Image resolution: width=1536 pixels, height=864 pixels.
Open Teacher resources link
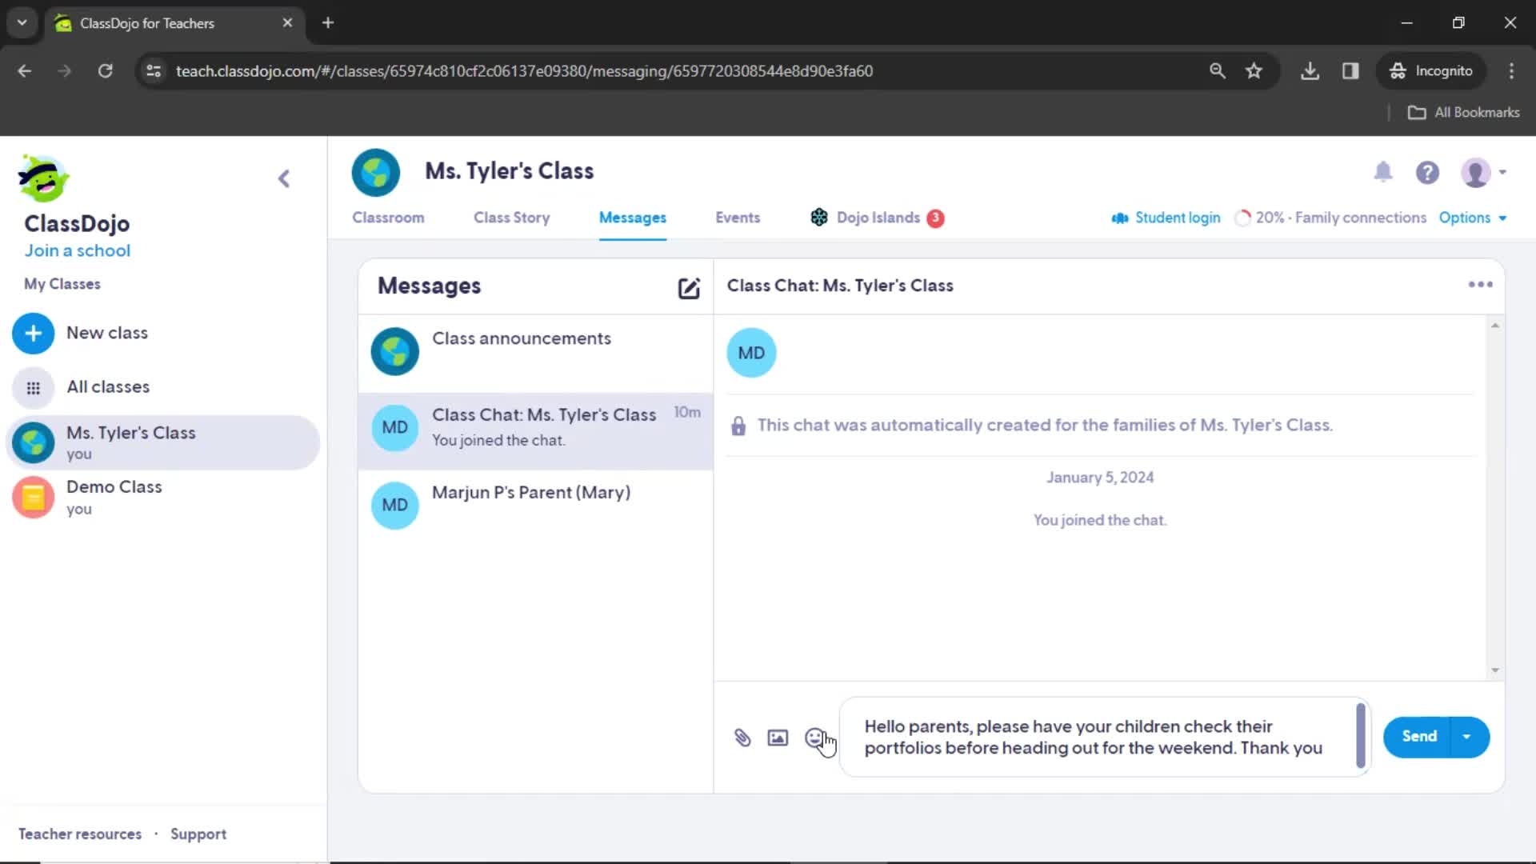[80, 834]
